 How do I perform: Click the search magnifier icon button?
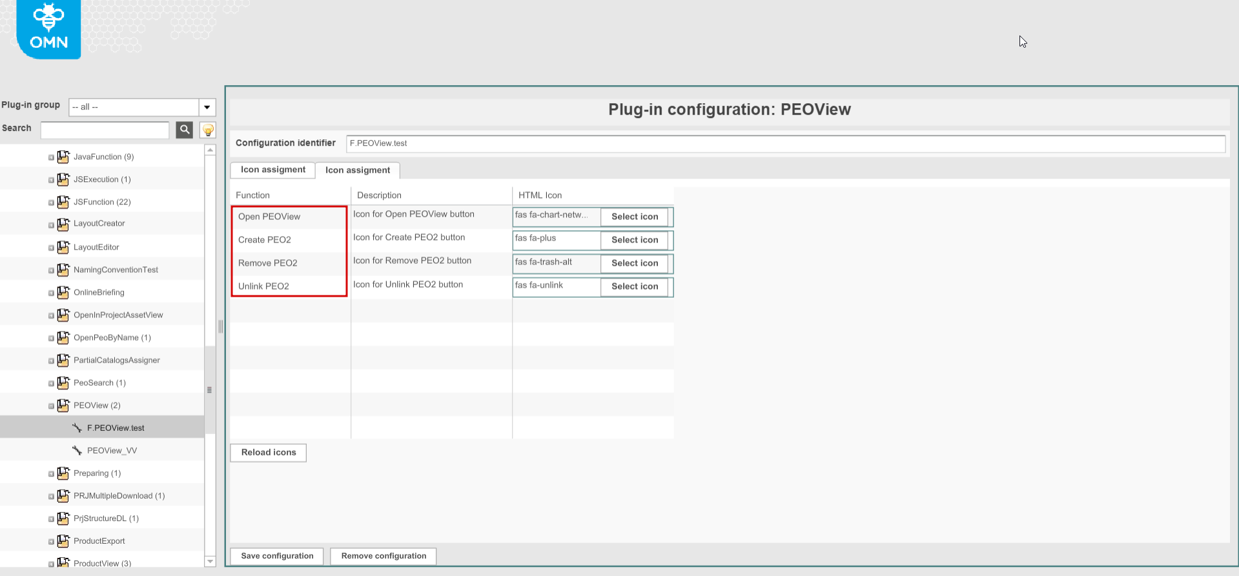point(185,130)
